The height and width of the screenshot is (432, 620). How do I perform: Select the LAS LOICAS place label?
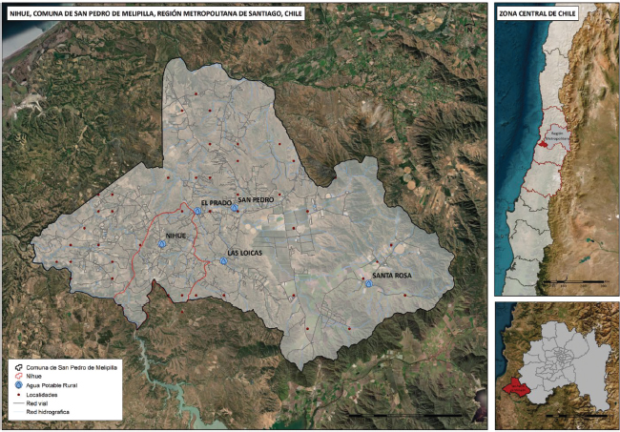pyautogui.click(x=245, y=253)
